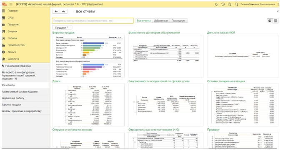The width and height of the screenshot is (281, 150).
Task: Select the Последние filter
Action: point(178,21)
